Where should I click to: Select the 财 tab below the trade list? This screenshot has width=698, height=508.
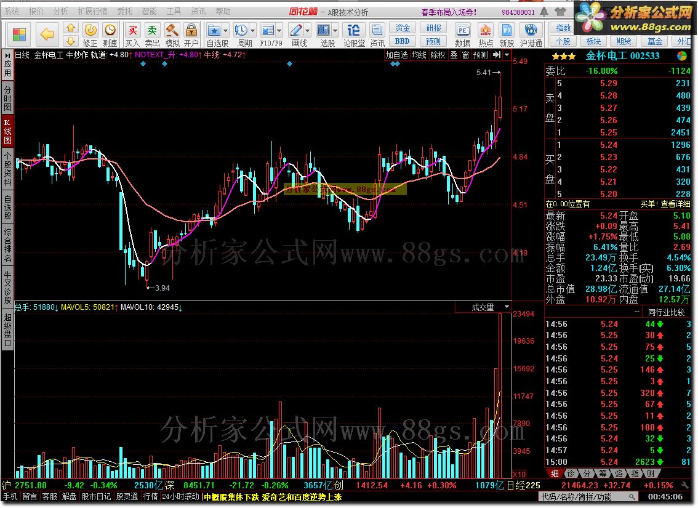coord(651,474)
